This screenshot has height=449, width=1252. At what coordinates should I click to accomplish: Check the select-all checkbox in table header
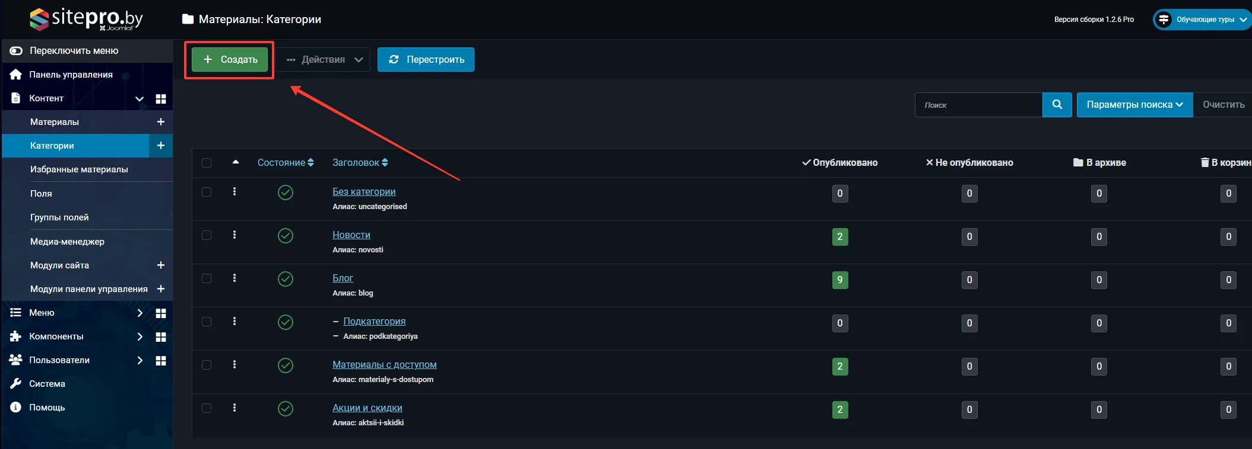207,163
